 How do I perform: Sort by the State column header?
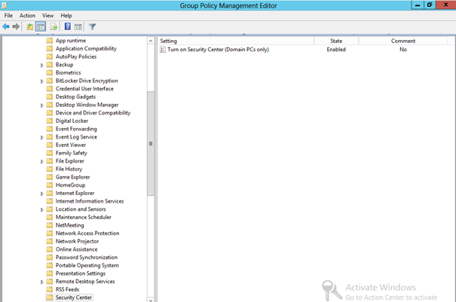tap(336, 41)
